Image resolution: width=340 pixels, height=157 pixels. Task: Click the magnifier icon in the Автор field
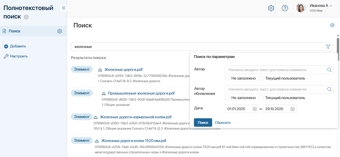coord(329,70)
